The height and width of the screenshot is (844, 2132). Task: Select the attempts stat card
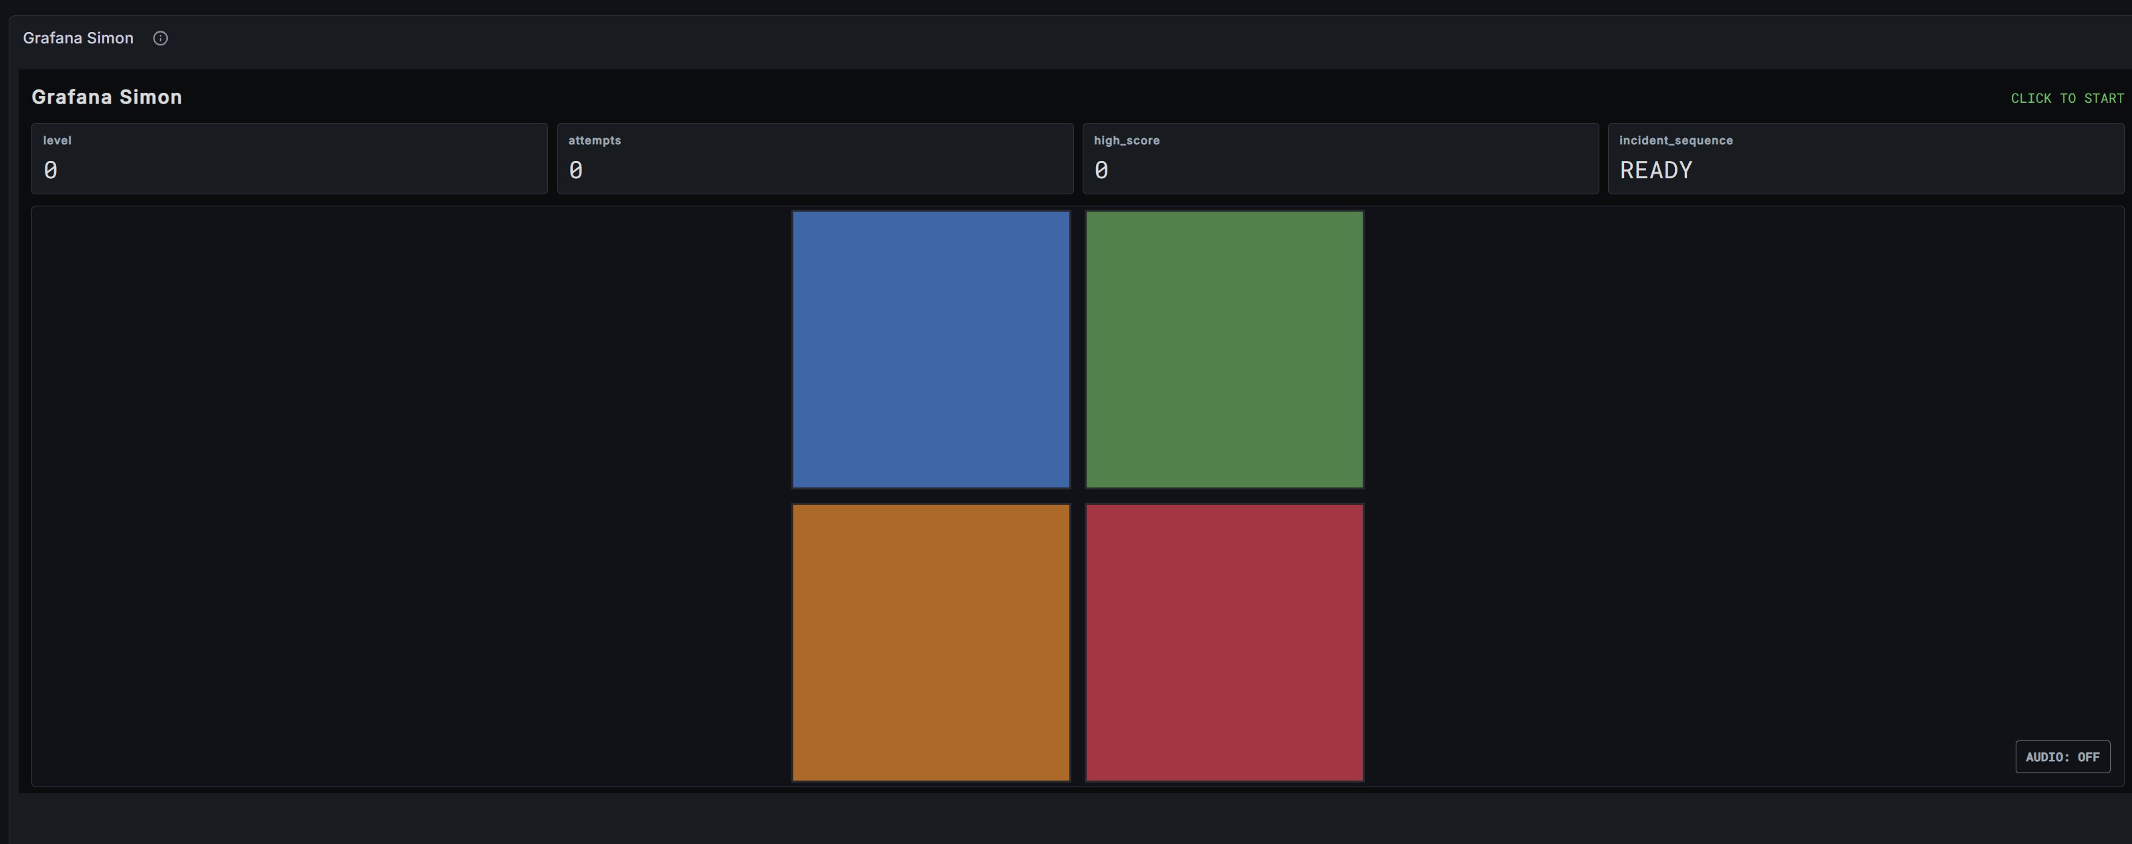click(815, 159)
